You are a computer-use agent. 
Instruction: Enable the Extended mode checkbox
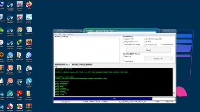145,45
